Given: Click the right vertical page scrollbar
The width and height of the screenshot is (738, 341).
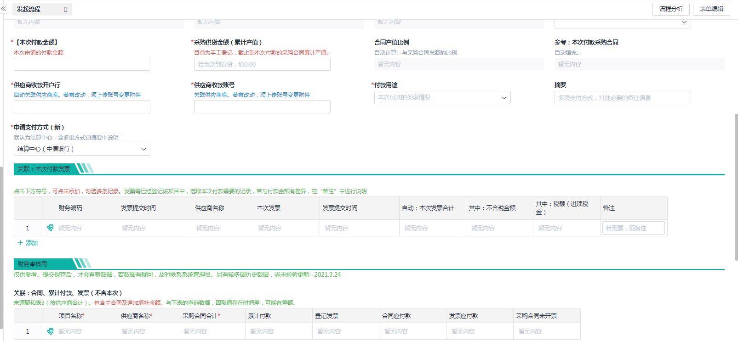Looking at the screenshot, I should (x=735, y=184).
